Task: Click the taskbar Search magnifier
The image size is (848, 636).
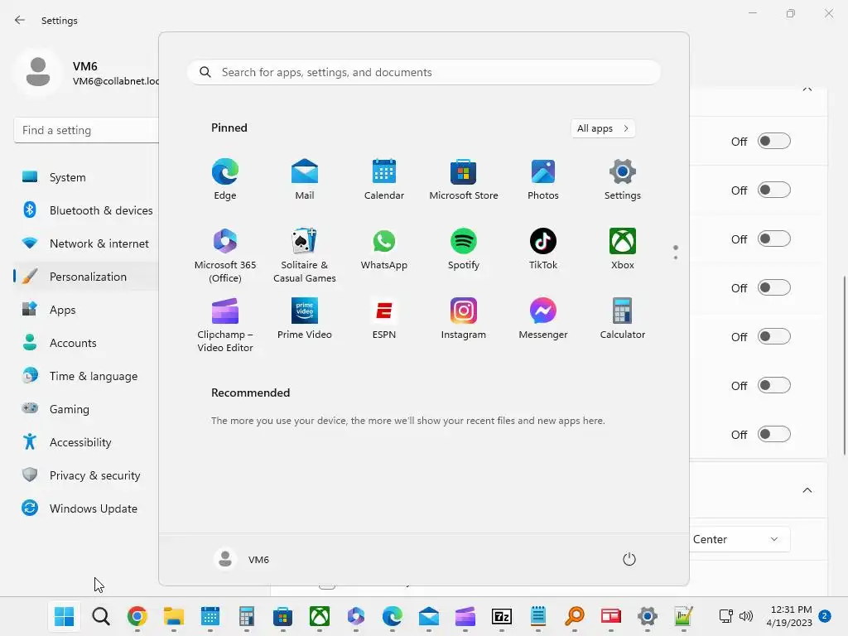Action: coord(100,616)
